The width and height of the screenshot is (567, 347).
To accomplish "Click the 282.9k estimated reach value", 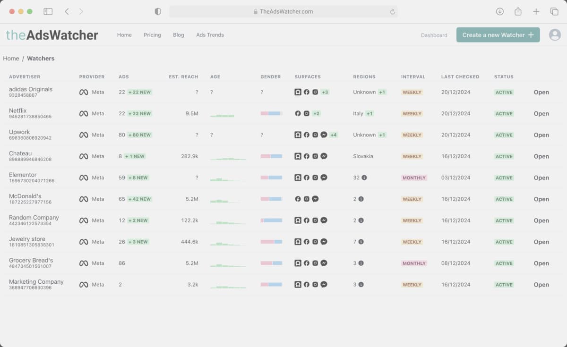I will 189,156.
